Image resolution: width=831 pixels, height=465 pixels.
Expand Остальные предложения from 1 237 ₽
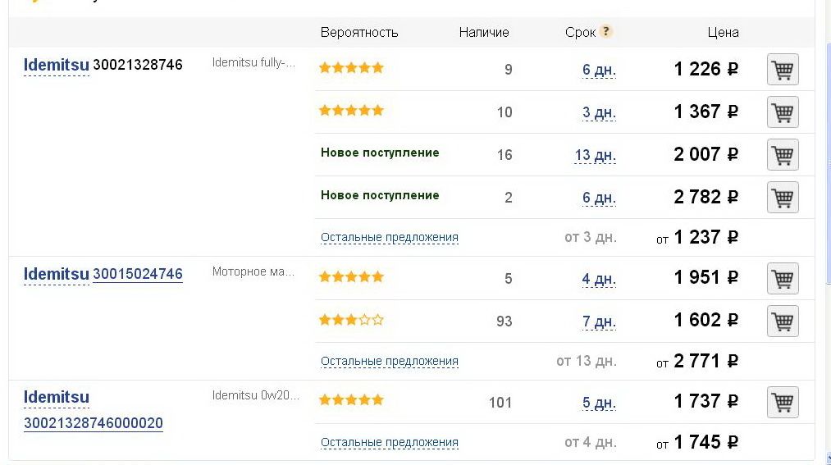pos(390,237)
